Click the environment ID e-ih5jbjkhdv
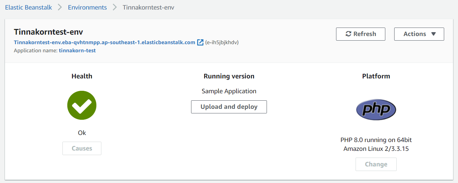 [x=222, y=42]
